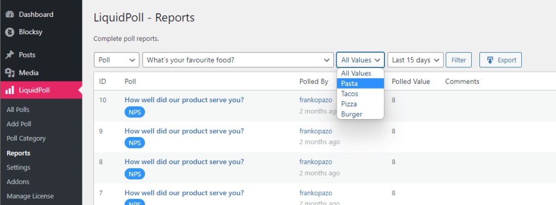
Task: Open poll link in row ID 9
Action: pyautogui.click(x=184, y=131)
